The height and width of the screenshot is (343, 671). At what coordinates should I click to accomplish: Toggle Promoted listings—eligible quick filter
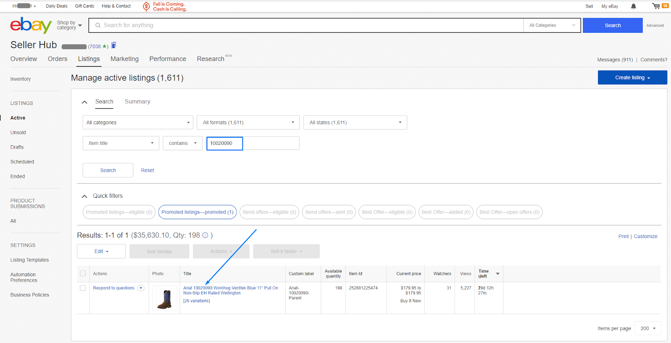119,212
